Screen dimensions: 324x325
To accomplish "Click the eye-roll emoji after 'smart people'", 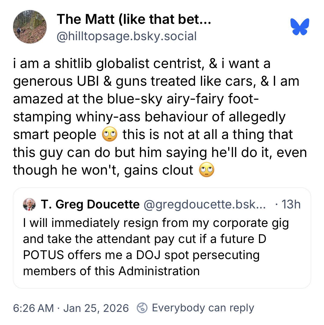I will [x=110, y=135].
